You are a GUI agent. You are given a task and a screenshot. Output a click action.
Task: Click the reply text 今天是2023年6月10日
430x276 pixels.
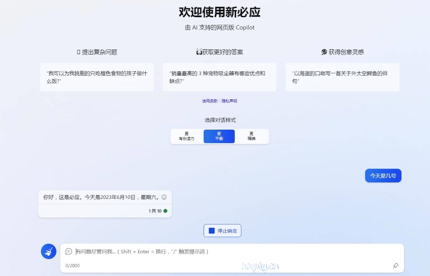pyautogui.click(x=110, y=197)
